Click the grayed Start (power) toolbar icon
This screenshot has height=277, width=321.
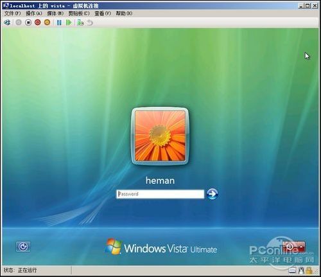[x=19, y=22]
